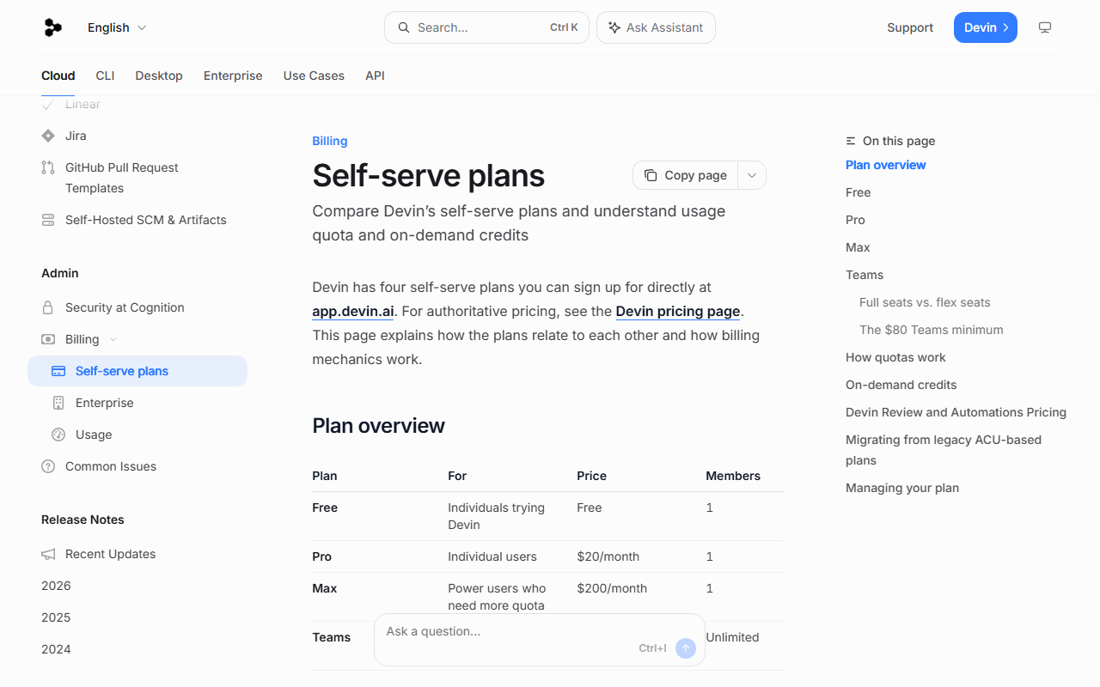
Task: Open Security at Cognition in sidebar
Action: point(125,307)
